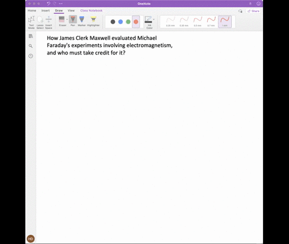
Task: Open the View ribbon tab
Action: click(x=71, y=10)
